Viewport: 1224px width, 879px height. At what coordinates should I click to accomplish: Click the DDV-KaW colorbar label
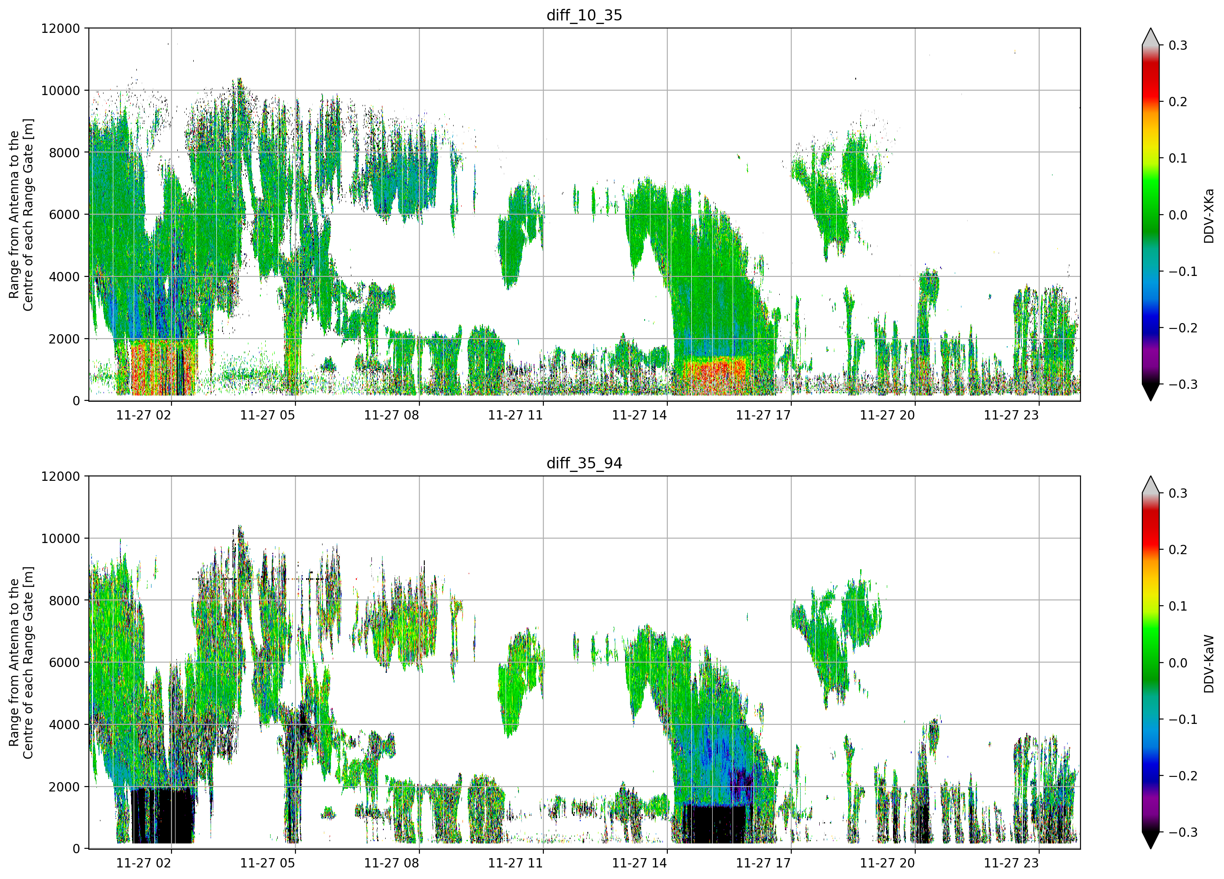point(1208,663)
